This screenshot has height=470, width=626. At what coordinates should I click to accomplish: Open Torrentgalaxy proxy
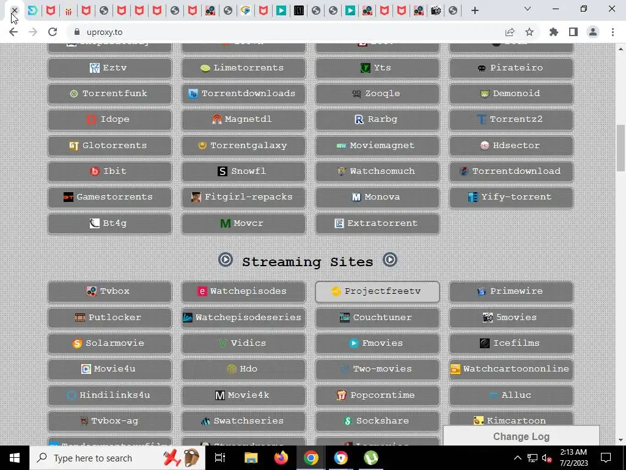click(x=243, y=146)
